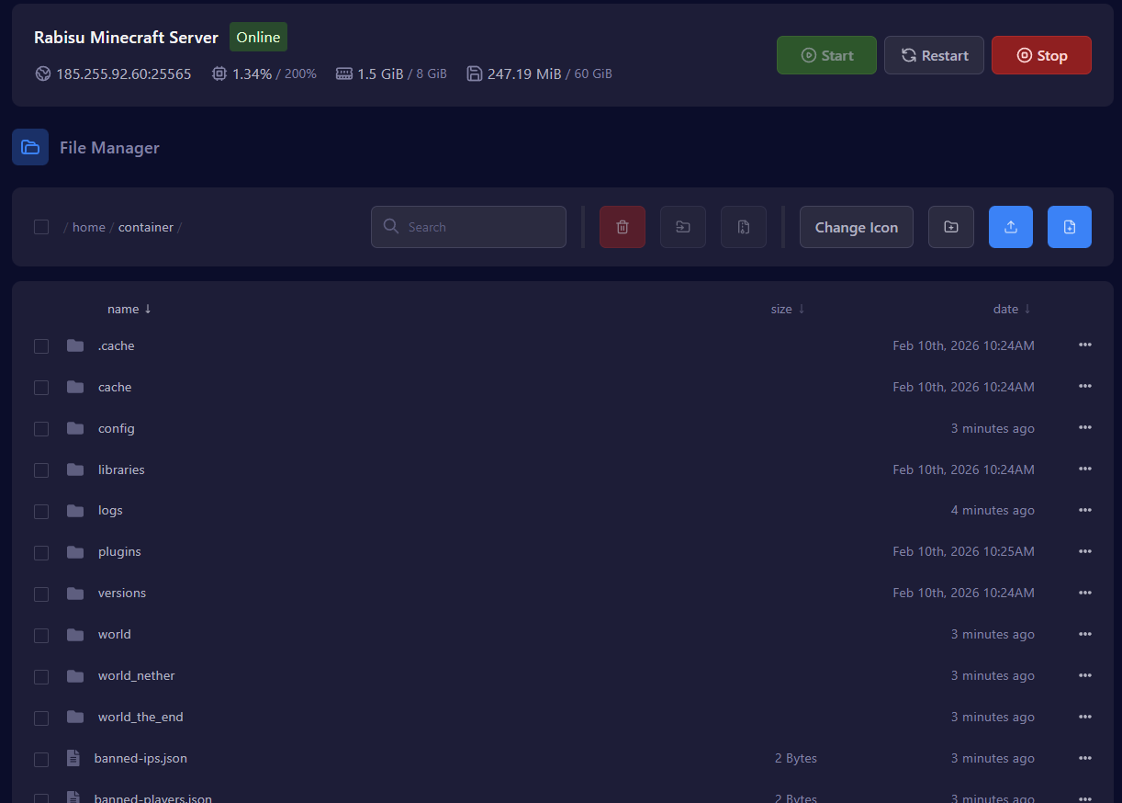Open the options menu for world_the_end
The height and width of the screenshot is (803, 1122).
tap(1085, 717)
